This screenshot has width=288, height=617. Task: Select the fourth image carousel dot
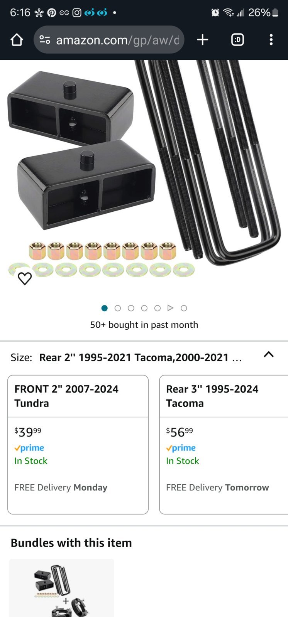[x=144, y=308]
